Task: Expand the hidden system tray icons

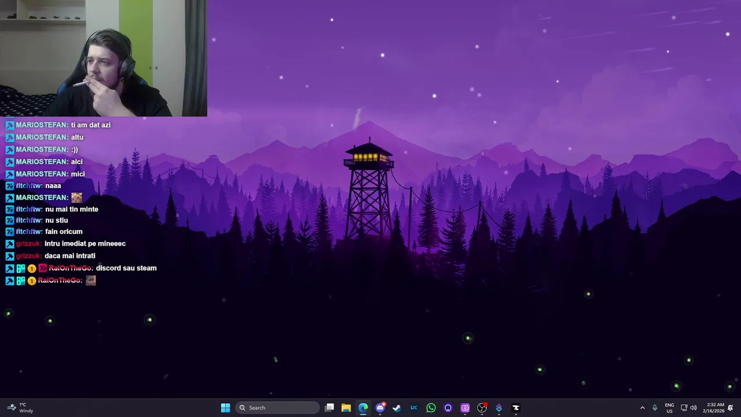Action: click(x=642, y=408)
